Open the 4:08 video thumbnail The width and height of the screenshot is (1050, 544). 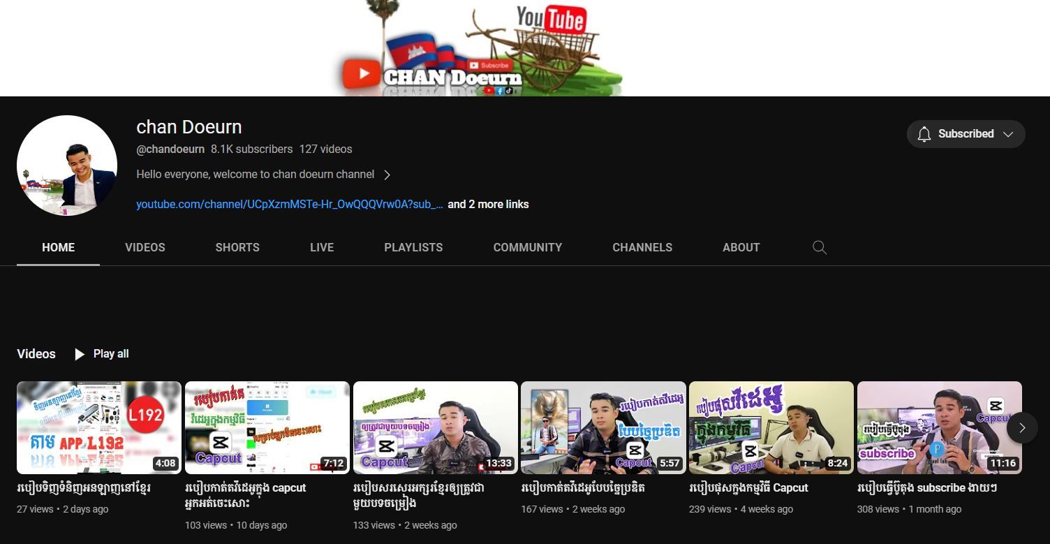99,427
